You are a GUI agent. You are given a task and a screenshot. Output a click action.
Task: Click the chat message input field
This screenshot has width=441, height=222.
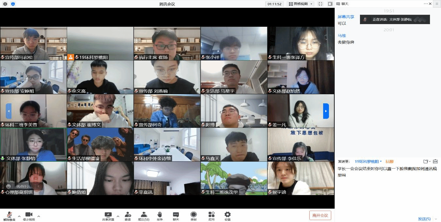tap(387, 189)
